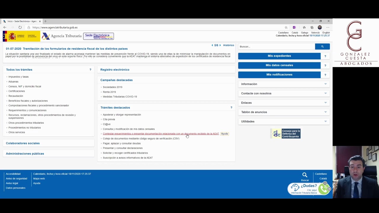Open Impuestos y tasas in Todos los trámites
Image resolution: width=379 pixels, height=213 pixels.
(x=18, y=77)
